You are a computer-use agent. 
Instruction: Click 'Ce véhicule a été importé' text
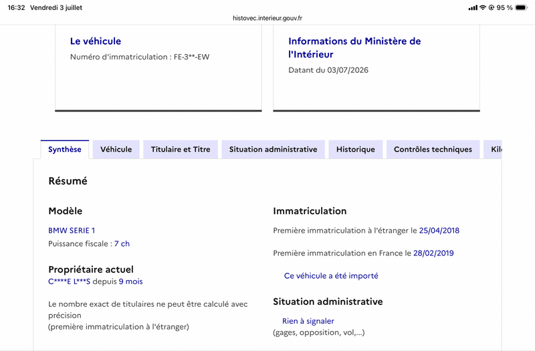click(331, 276)
